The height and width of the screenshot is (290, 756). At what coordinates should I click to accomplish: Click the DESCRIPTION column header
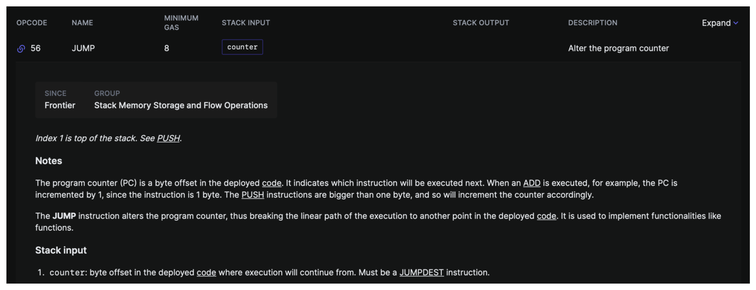[592, 23]
